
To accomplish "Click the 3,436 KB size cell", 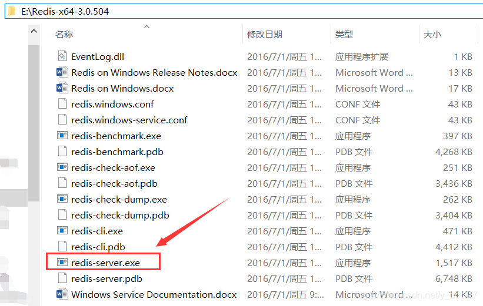I will [454, 184].
